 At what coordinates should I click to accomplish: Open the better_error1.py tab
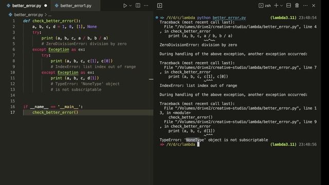[76, 6]
